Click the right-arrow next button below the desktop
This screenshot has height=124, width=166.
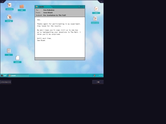(98, 82)
